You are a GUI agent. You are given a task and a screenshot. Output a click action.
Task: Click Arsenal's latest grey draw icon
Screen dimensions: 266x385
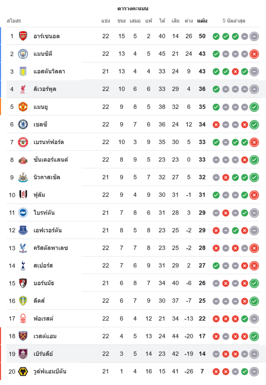[x=254, y=37]
